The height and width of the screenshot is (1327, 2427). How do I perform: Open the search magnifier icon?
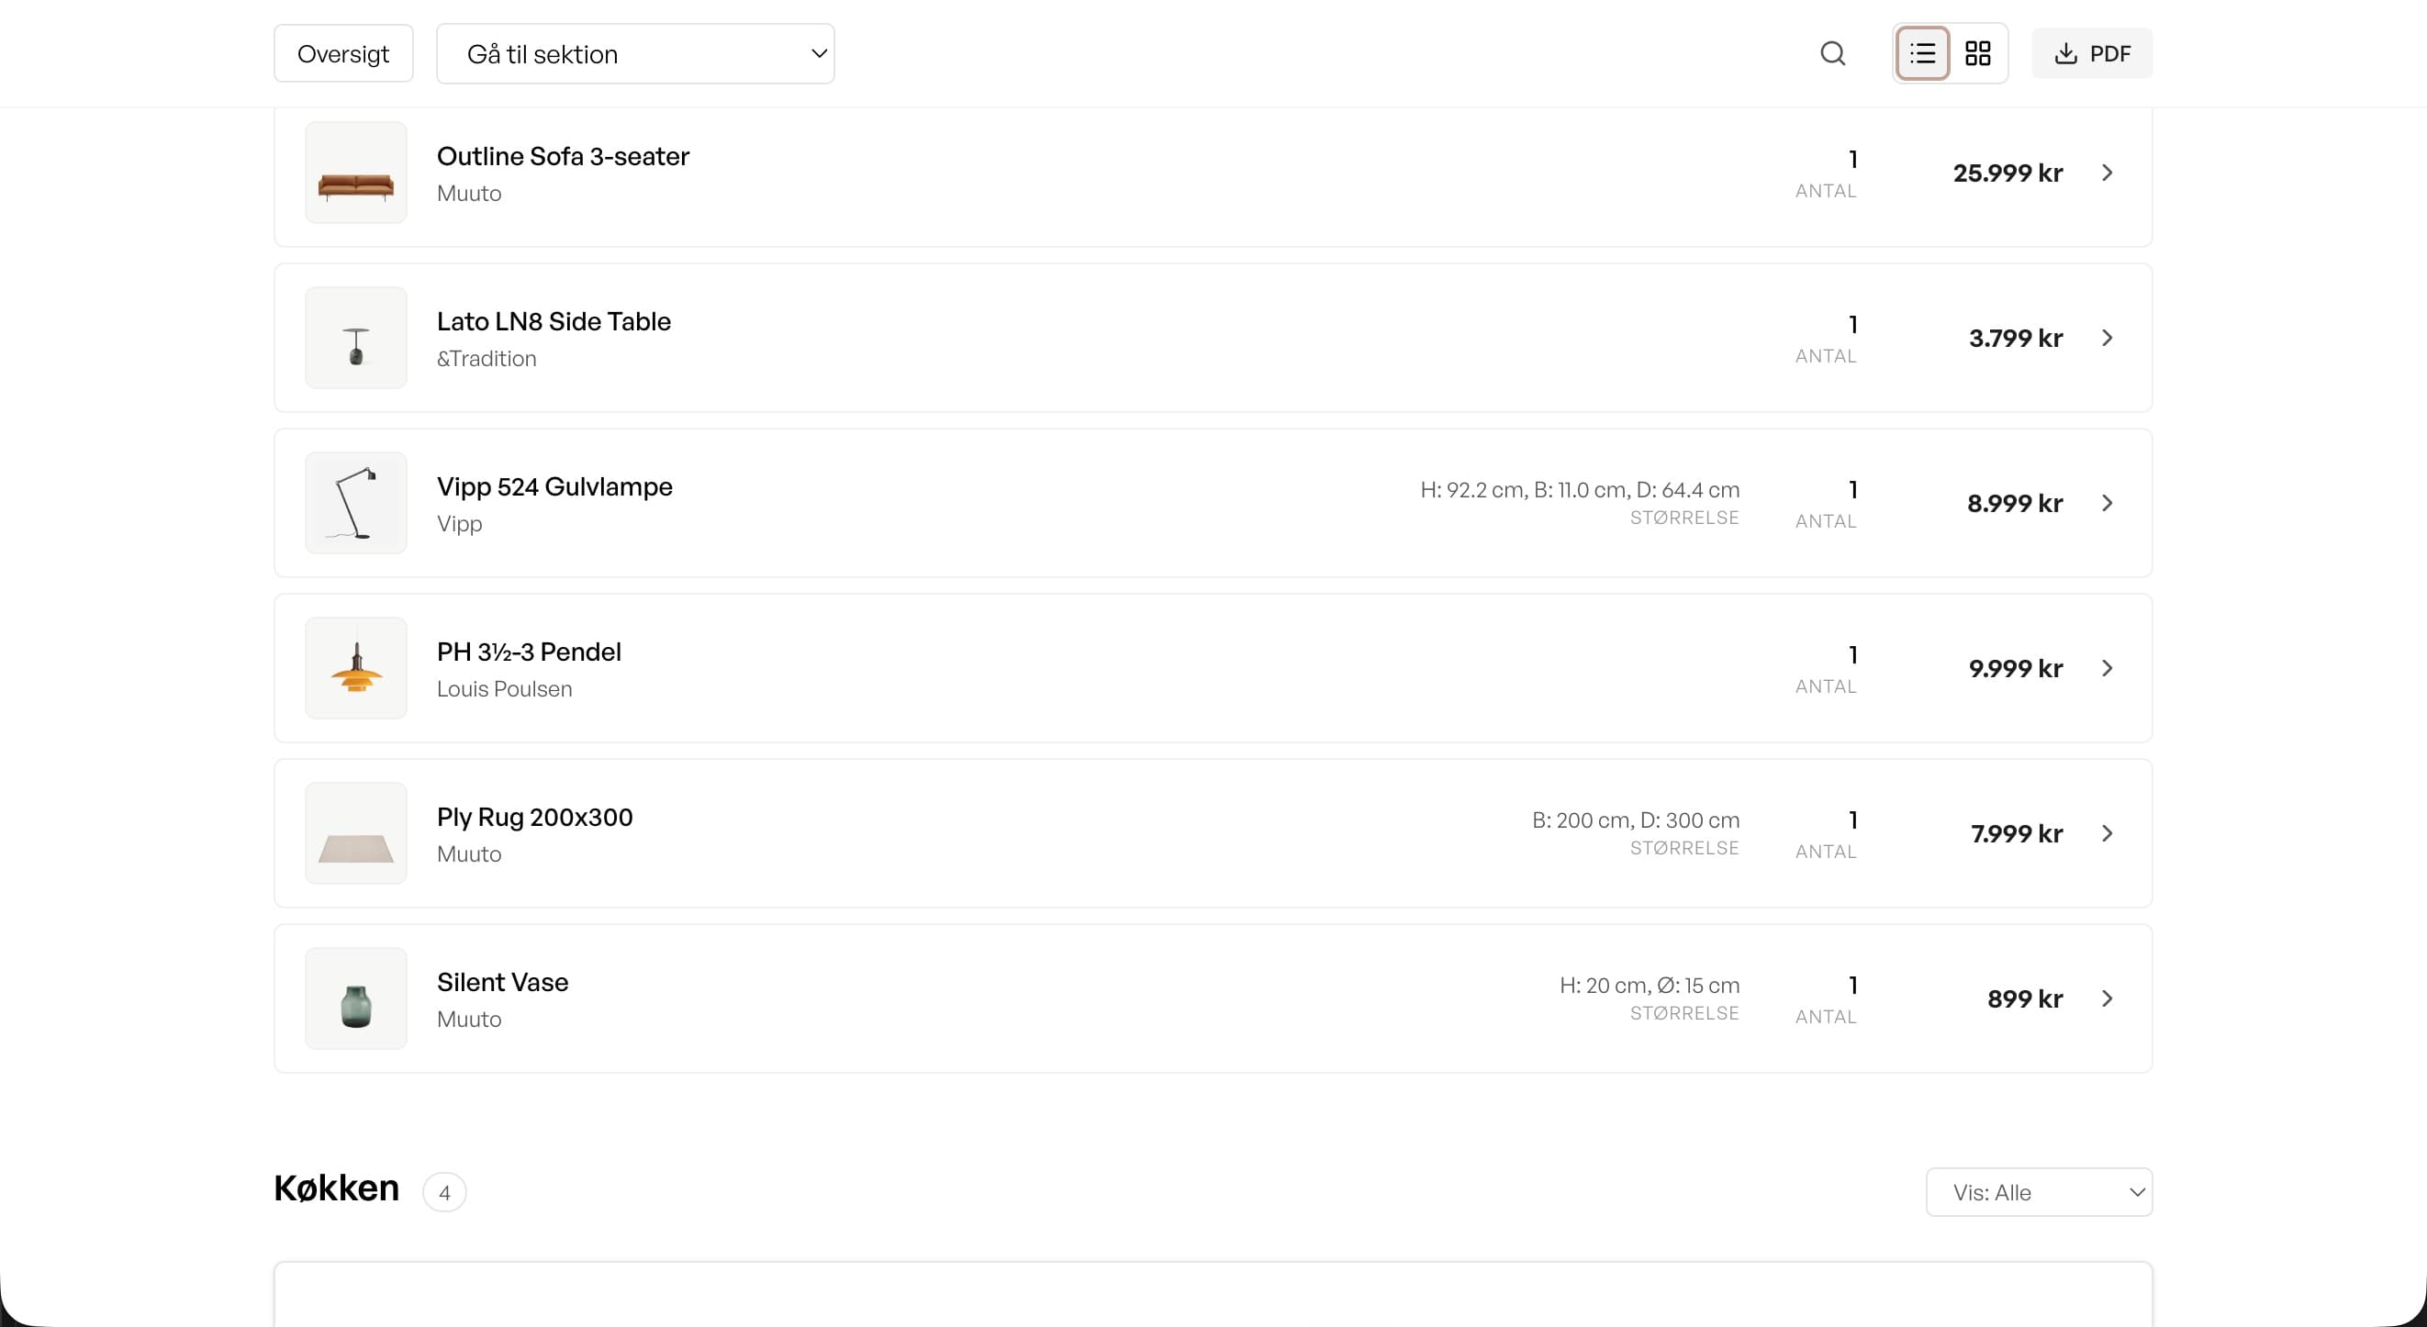[x=1832, y=53]
